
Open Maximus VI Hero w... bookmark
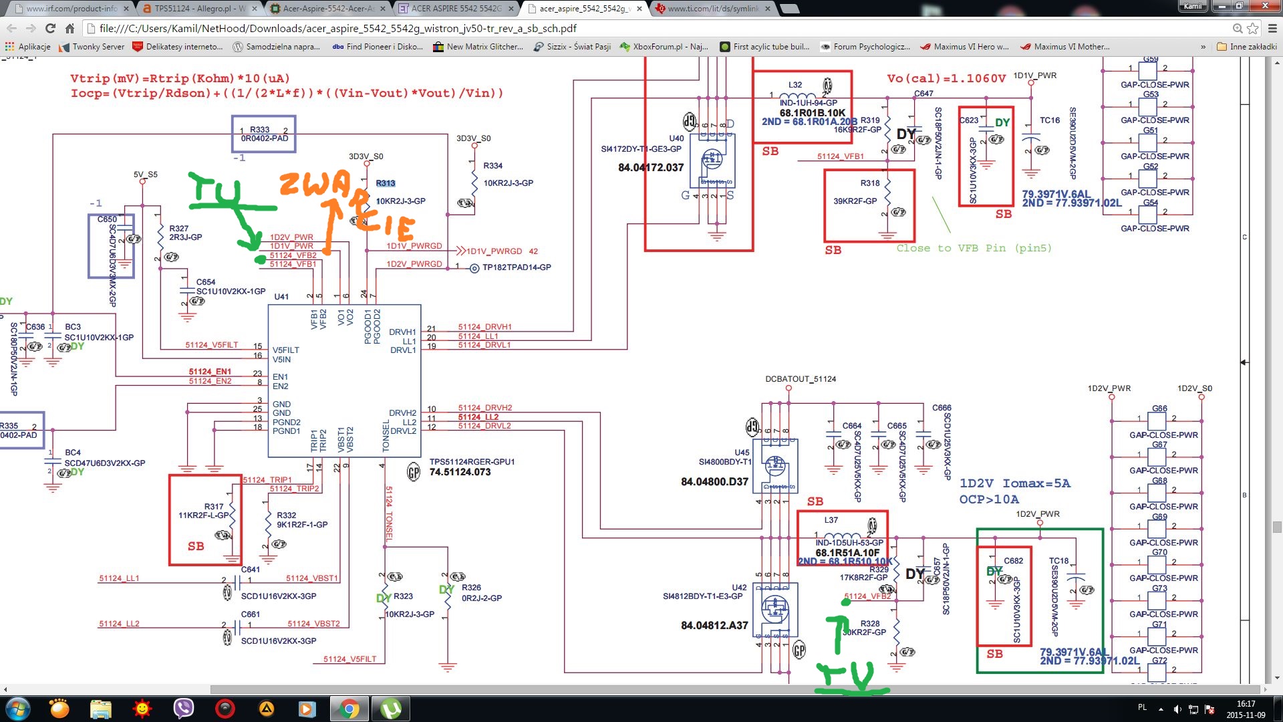pos(965,47)
